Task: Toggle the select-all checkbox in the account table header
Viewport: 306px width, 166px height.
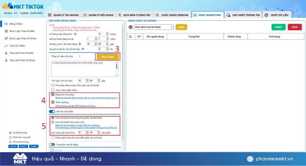Action: [x=130, y=37]
